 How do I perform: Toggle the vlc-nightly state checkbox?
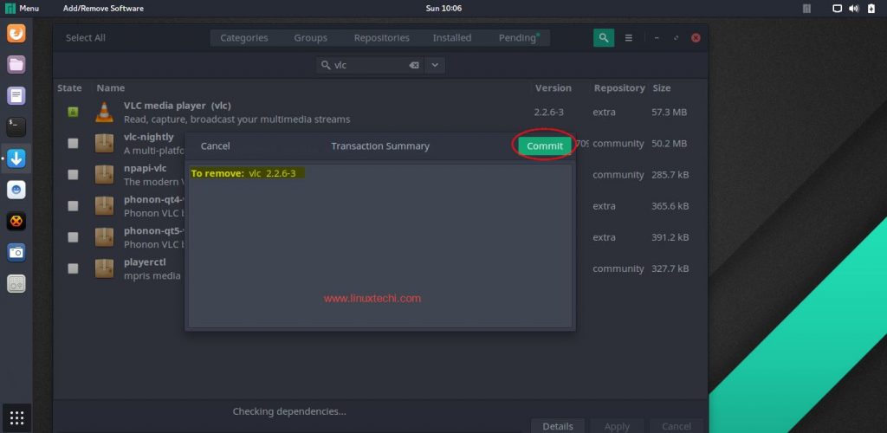tap(73, 144)
